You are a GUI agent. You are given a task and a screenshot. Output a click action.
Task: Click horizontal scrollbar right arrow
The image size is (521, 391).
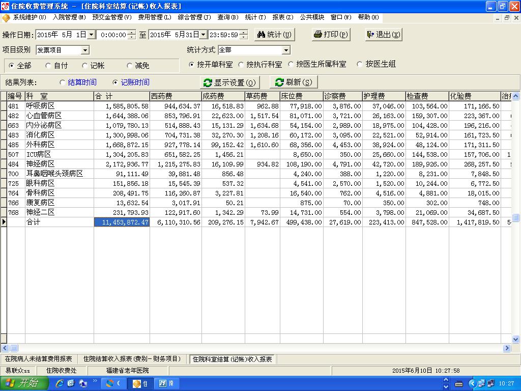tap(507, 348)
